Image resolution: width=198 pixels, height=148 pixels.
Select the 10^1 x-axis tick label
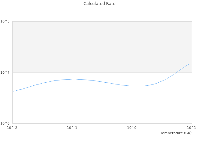pos(192,128)
